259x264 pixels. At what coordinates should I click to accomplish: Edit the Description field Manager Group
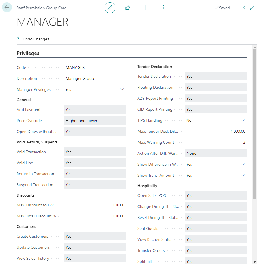(x=95, y=78)
